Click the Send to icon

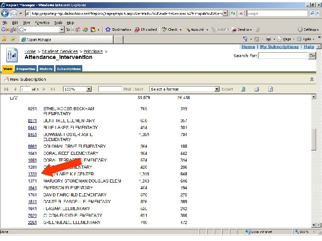point(234,30)
